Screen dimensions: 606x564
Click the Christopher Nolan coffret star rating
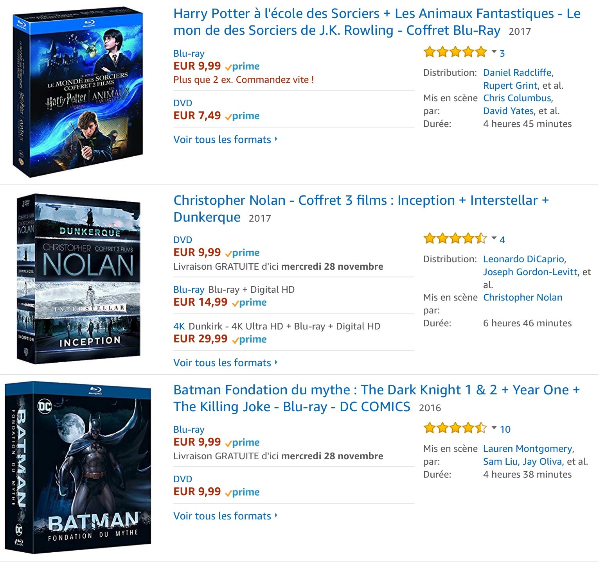(x=455, y=238)
